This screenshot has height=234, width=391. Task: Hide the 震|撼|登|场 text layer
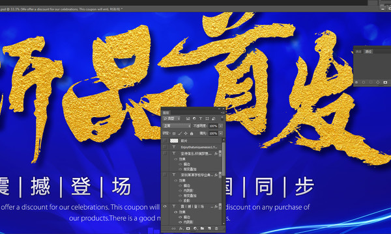click(x=165, y=207)
